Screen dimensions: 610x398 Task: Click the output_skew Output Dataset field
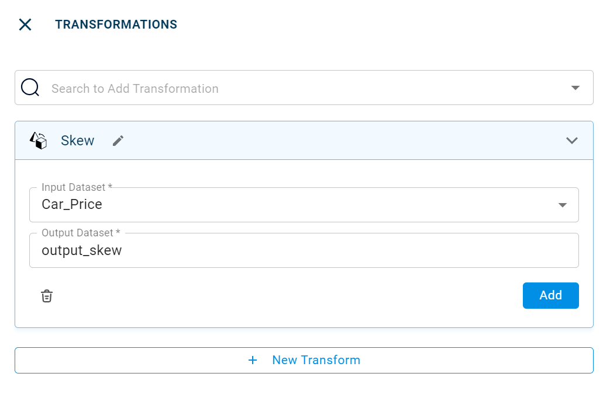tap(81, 250)
